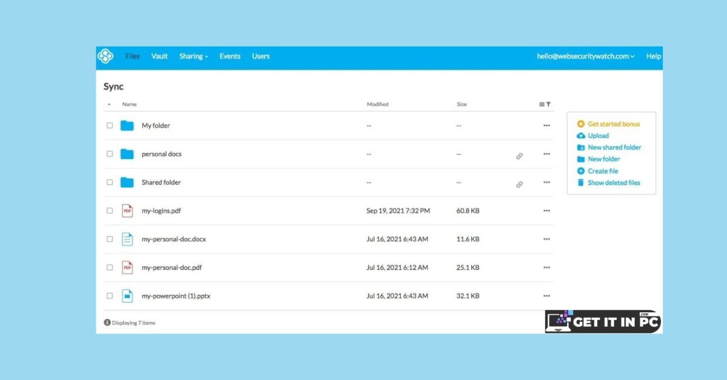Expand the Sharing dropdown menu
Screen dimensions: 727x380
pos(193,56)
